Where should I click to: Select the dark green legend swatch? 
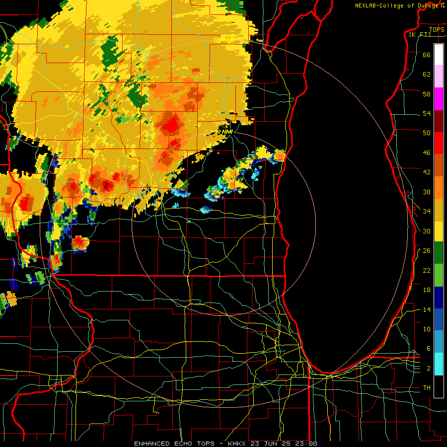pyautogui.click(x=439, y=253)
